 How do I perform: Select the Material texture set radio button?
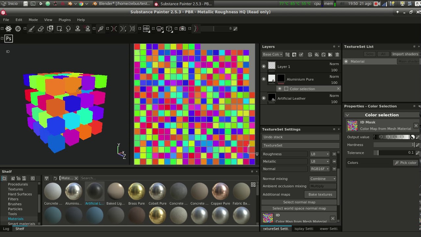click(346, 62)
